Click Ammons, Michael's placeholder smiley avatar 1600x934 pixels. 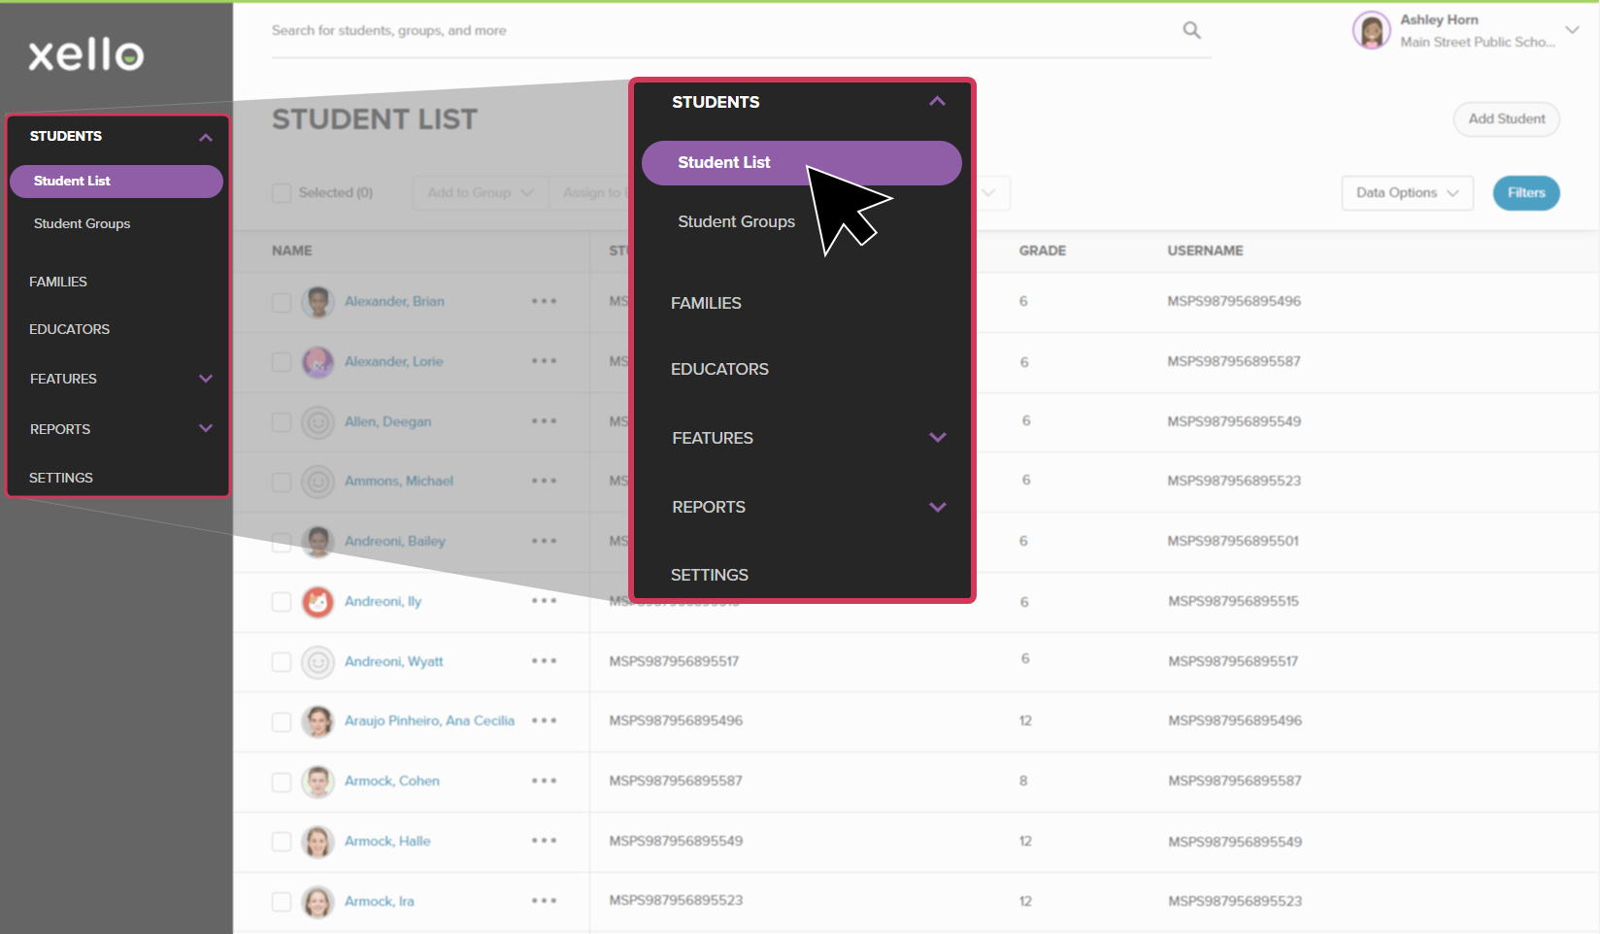[317, 482]
